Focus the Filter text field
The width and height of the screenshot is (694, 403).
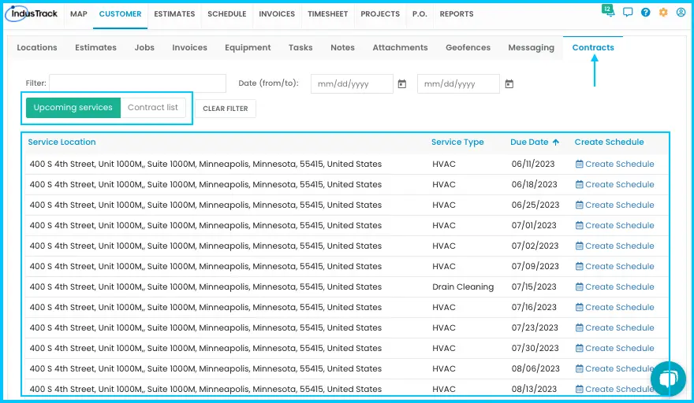click(138, 83)
